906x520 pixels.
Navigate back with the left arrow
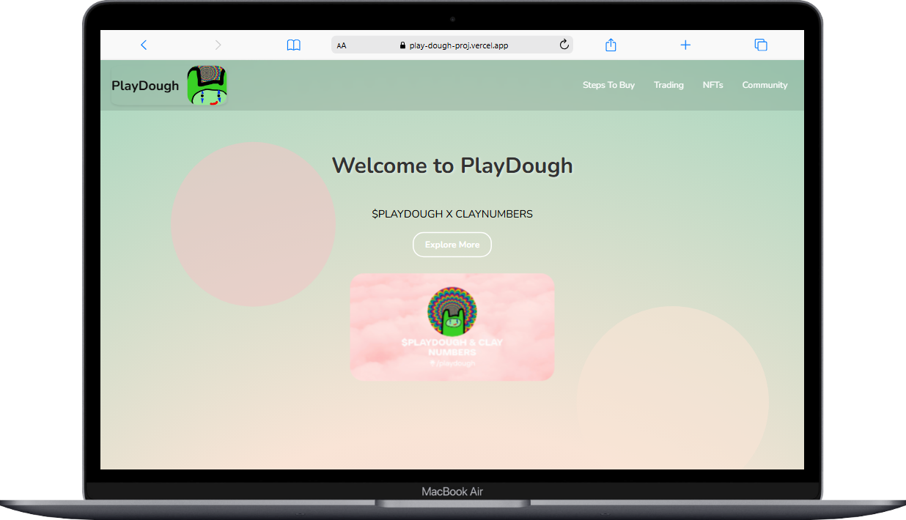(x=144, y=45)
